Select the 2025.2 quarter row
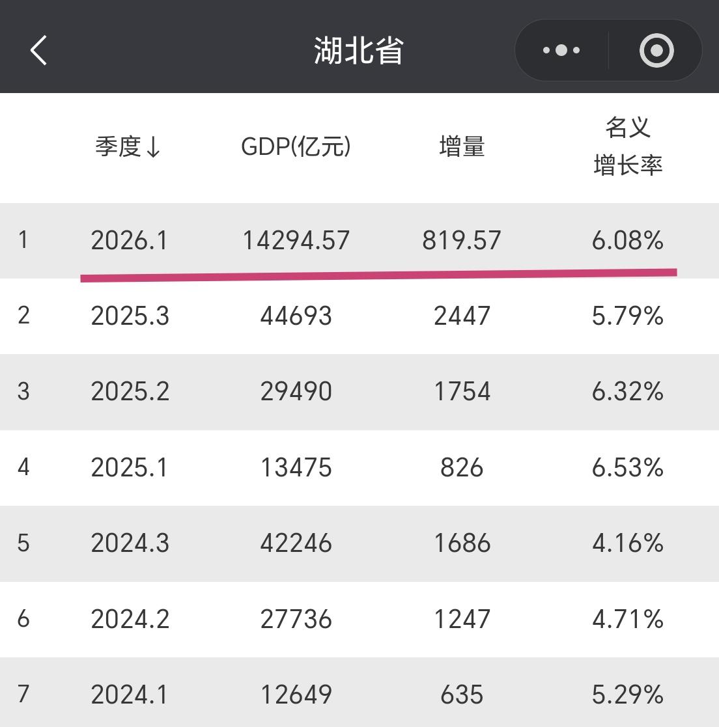 359,392
